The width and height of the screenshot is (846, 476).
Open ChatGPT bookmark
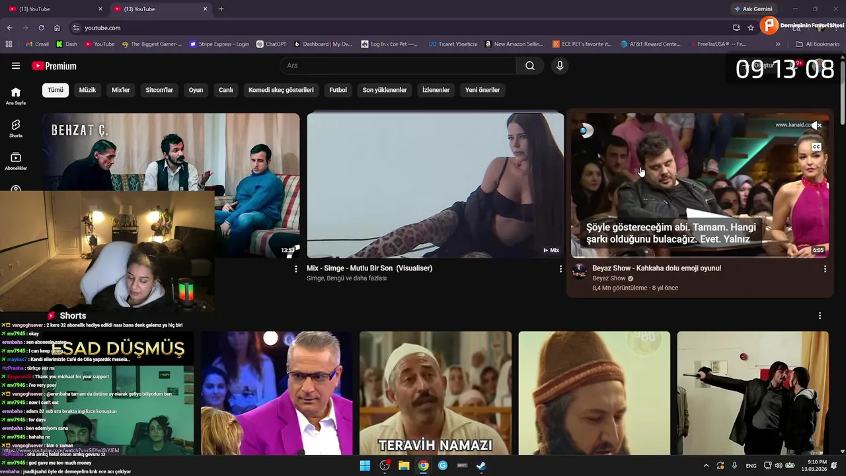point(272,44)
